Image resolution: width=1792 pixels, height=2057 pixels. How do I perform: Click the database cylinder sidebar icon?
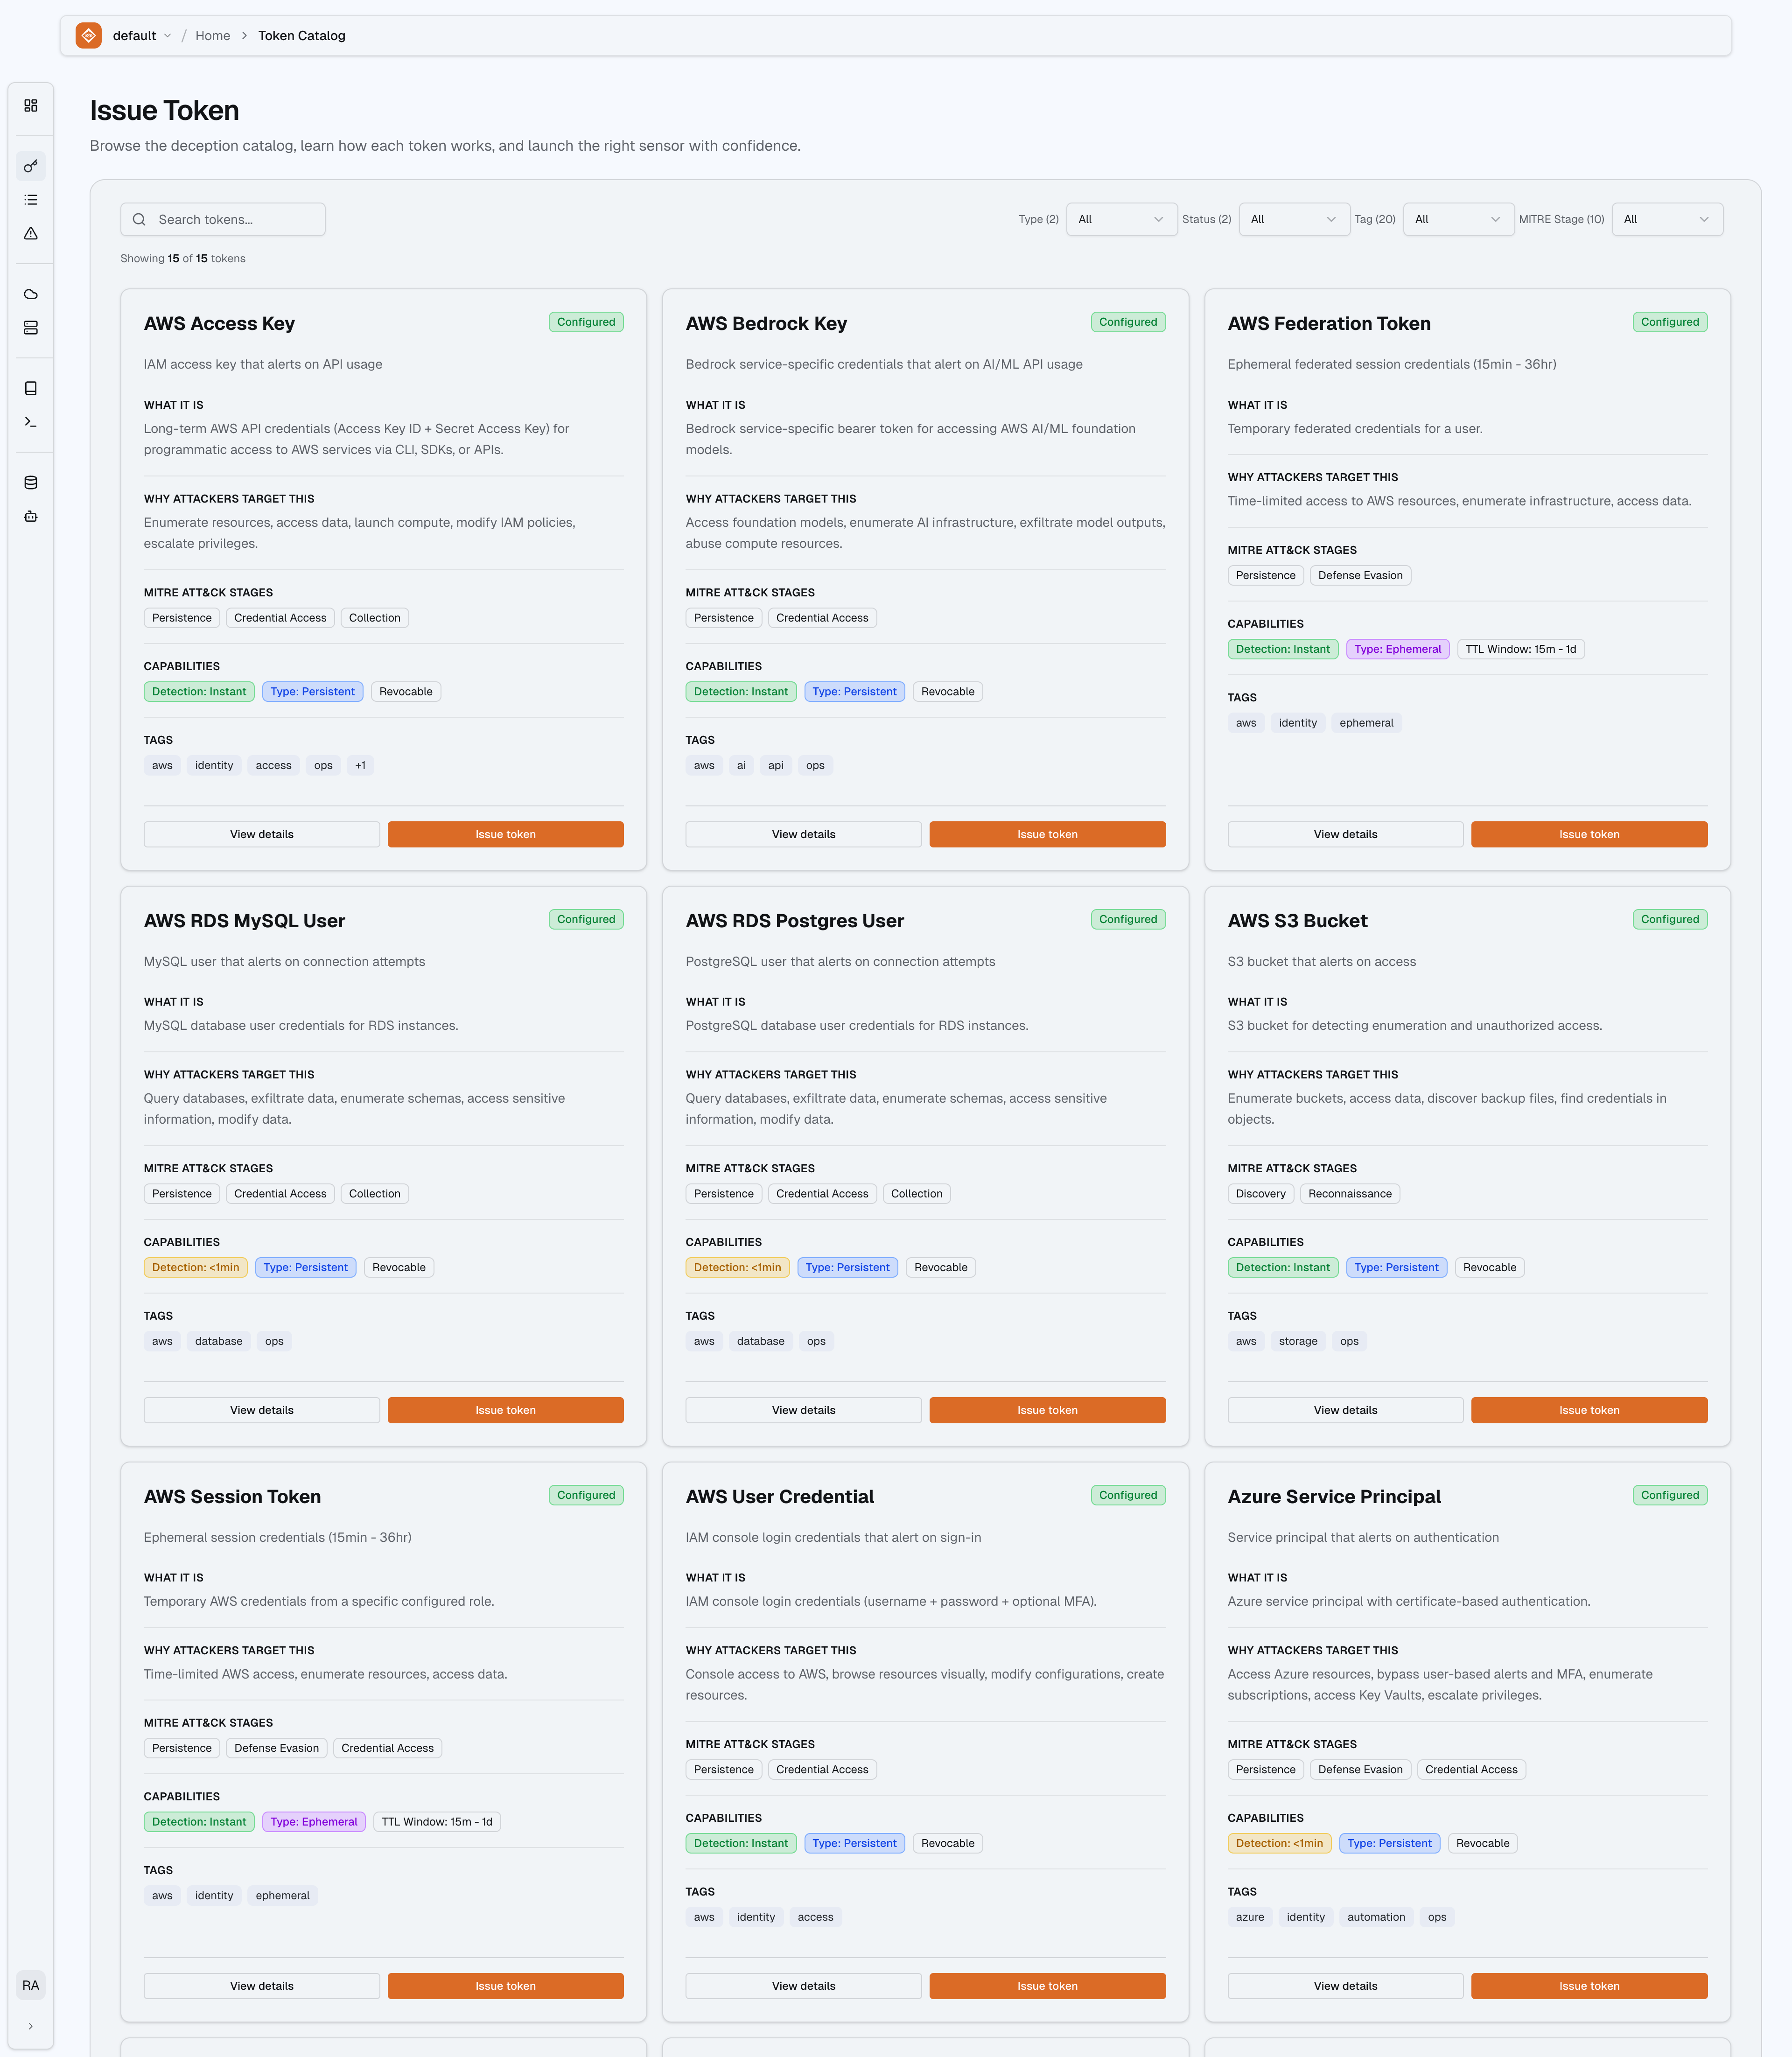(31, 483)
